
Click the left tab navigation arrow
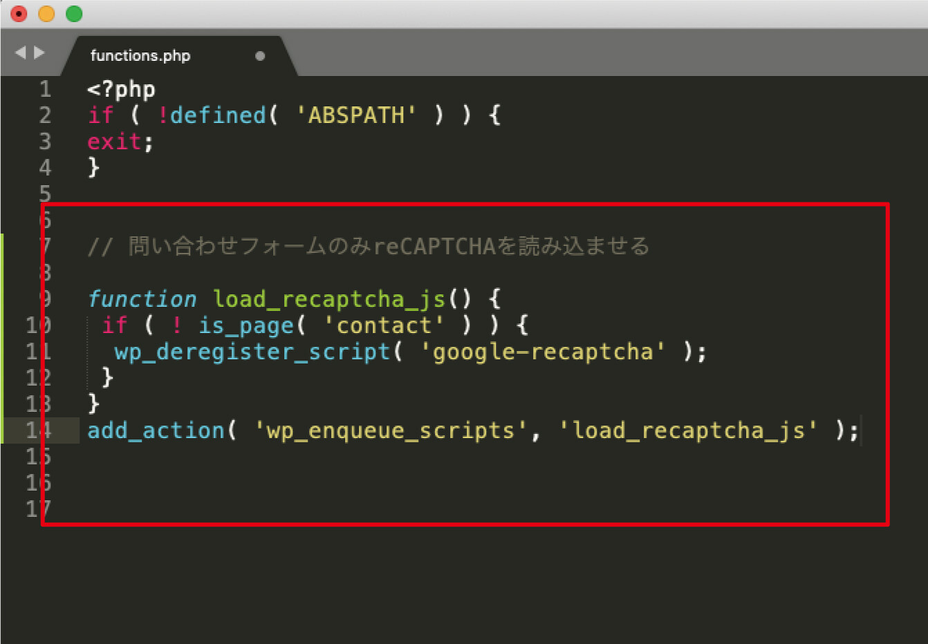point(20,53)
